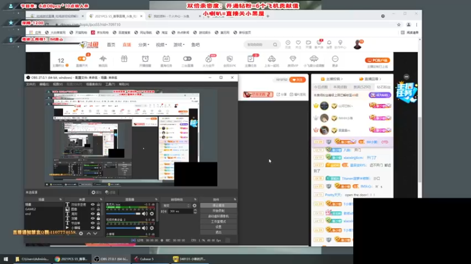Show the 图像 source via its eye icon

(93, 209)
